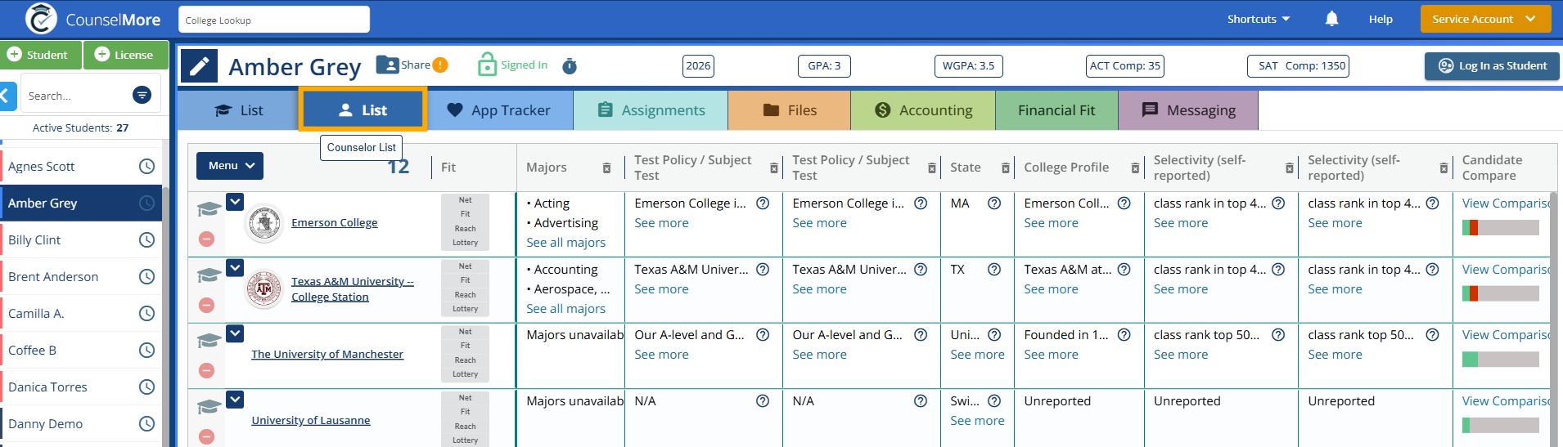Click the clock icon next to Danica Torres
This screenshot has width=1563, height=447.
tap(146, 387)
